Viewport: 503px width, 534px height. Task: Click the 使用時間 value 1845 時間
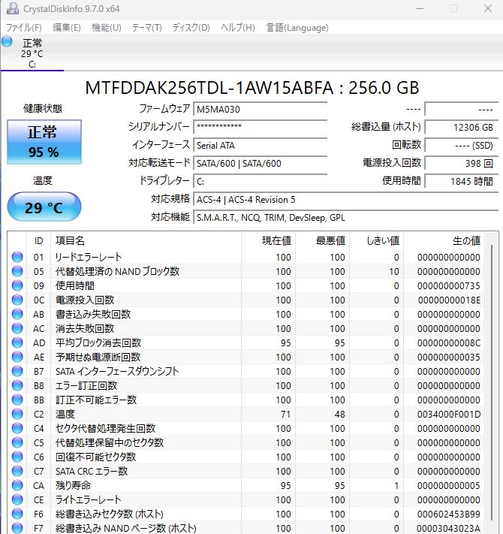click(462, 181)
